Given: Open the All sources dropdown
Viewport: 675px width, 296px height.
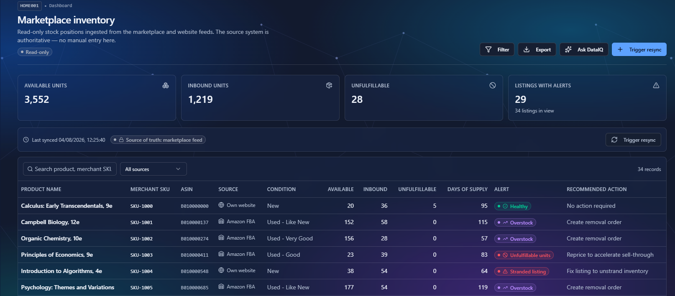Looking at the screenshot, I should [x=153, y=169].
